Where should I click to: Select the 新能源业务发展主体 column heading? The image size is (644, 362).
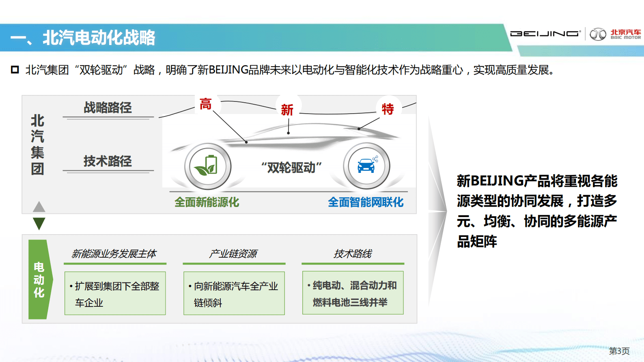click(x=114, y=254)
